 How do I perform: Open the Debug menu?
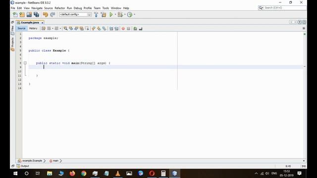(78, 8)
